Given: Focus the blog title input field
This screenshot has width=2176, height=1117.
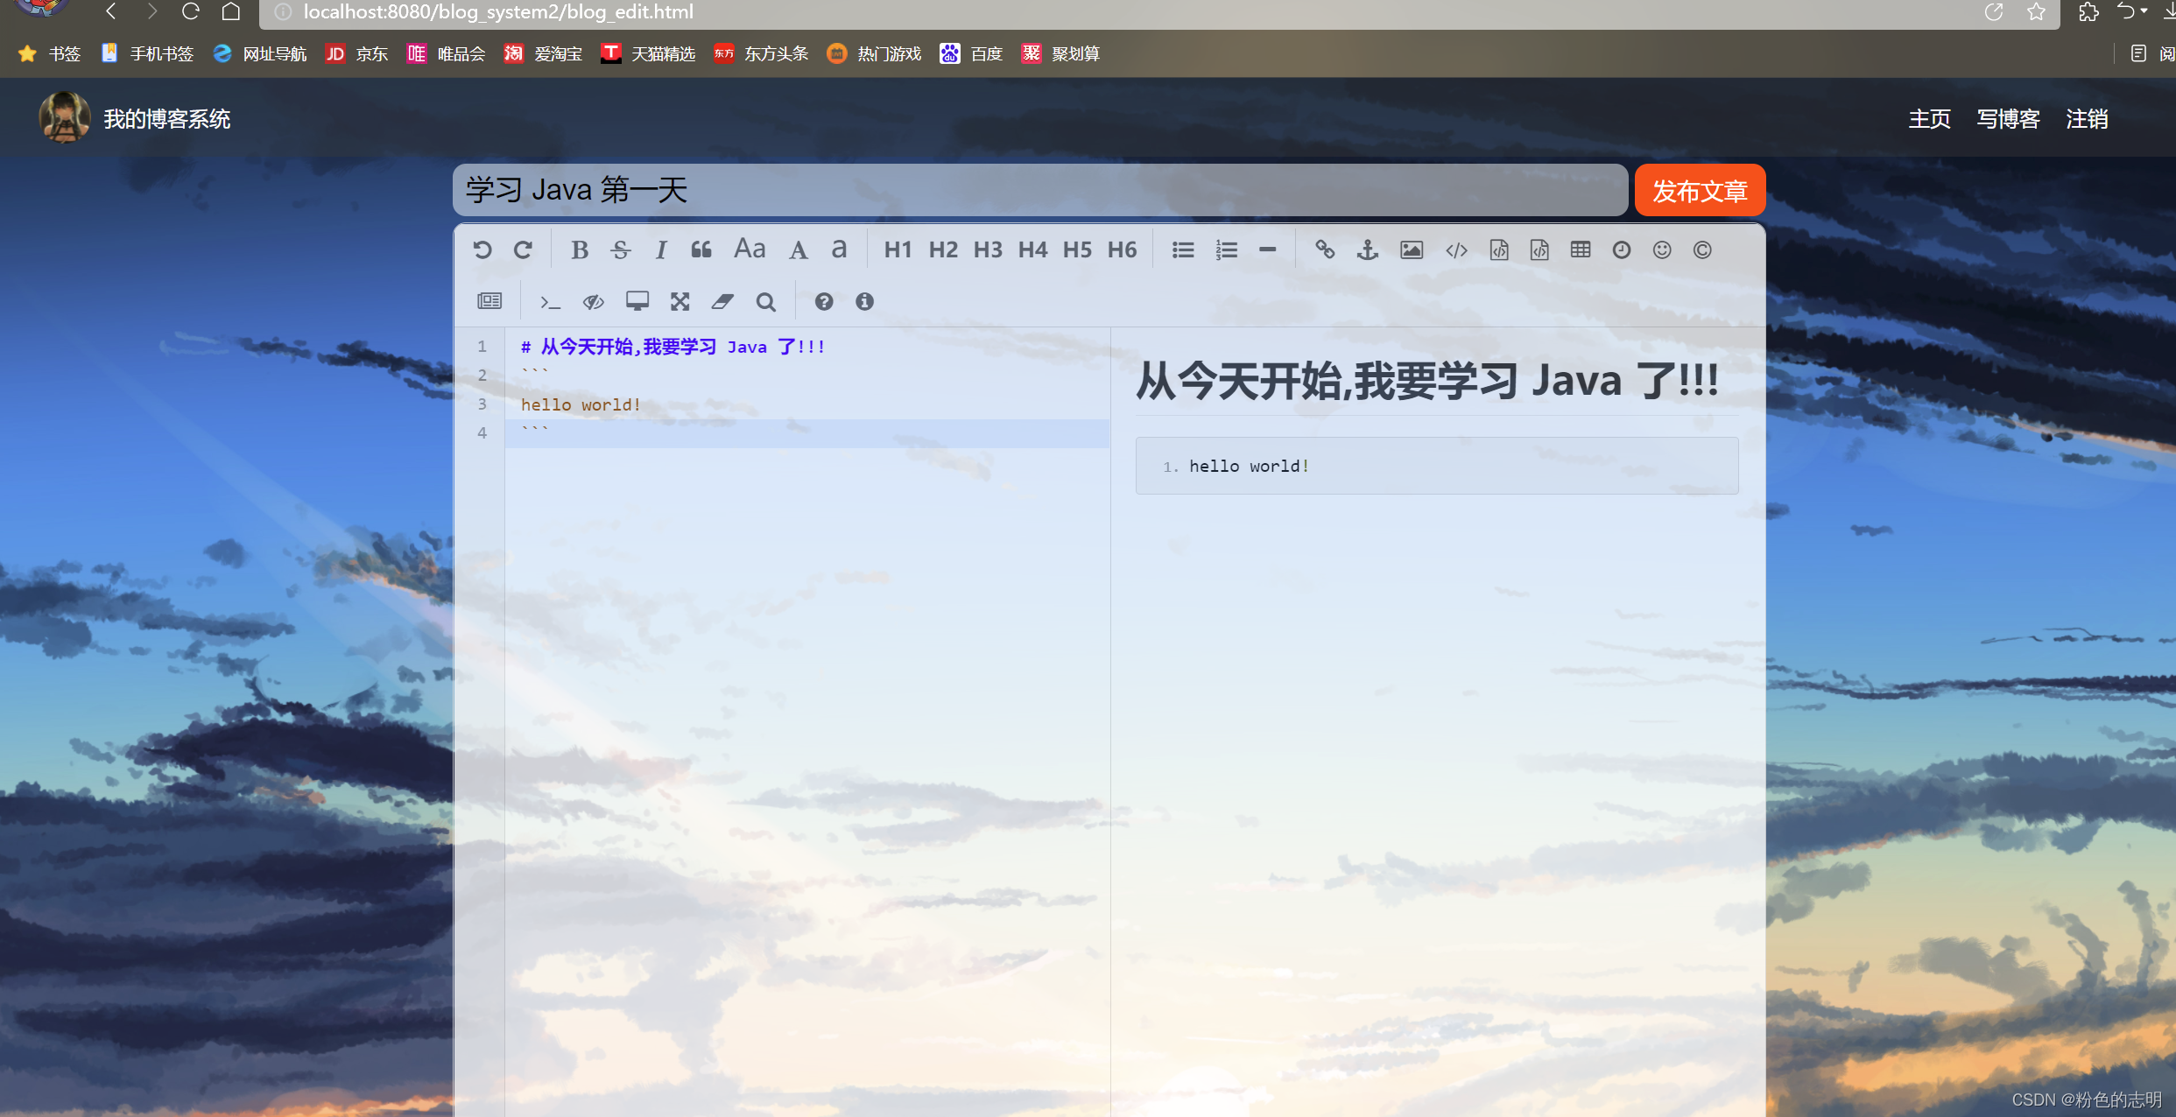Looking at the screenshot, I should pos(1040,190).
